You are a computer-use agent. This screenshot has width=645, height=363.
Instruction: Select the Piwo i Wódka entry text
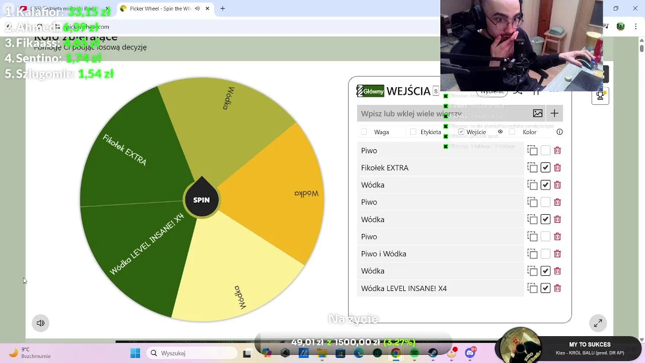pyautogui.click(x=383, y=254)
